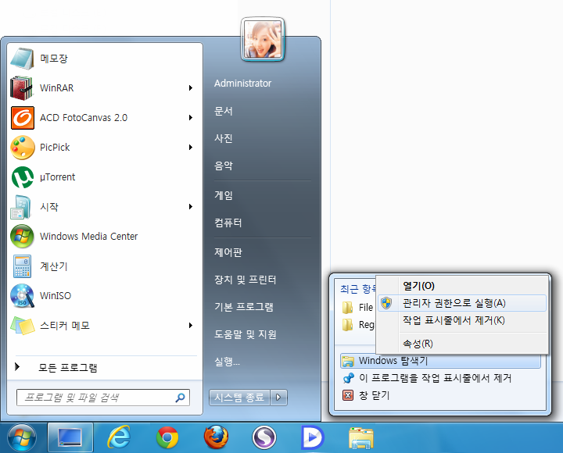Launch Google Chrome from the taskbar

pyautogui.click(x=167, y=437)
